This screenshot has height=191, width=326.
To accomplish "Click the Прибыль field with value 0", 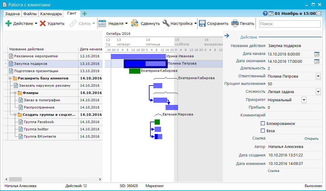I will (x=294, y=107).
